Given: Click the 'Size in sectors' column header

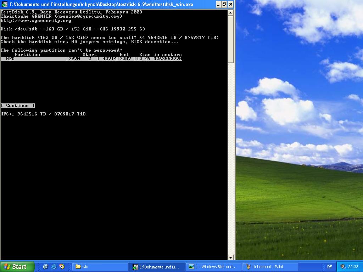Looking at the screenshot, I should click(161, 55).
